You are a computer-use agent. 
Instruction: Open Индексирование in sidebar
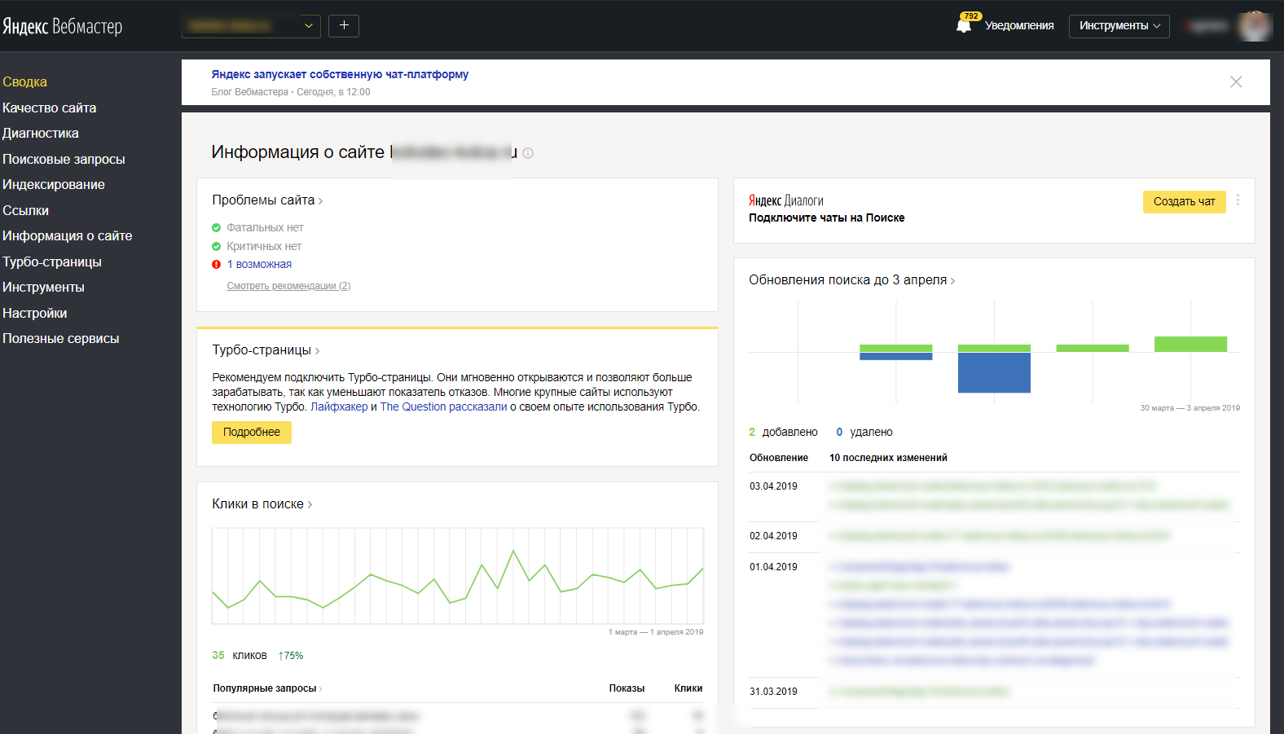click(54, 185)
